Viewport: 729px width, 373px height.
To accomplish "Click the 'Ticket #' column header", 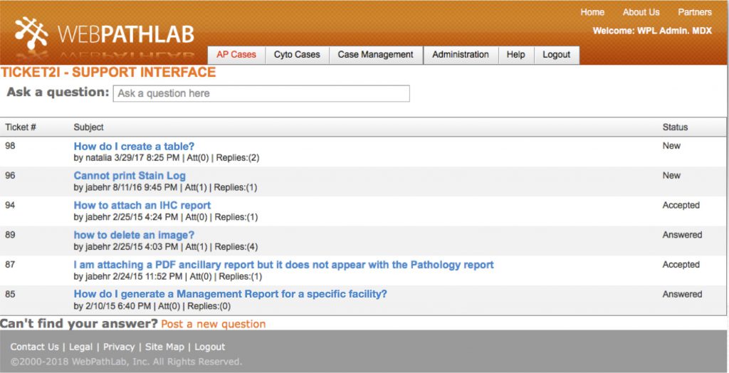I will click(x=21, y=127).
